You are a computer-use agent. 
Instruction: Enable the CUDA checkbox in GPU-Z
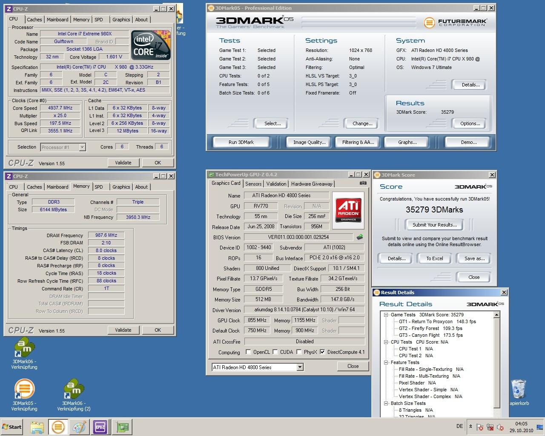point(275,352)
